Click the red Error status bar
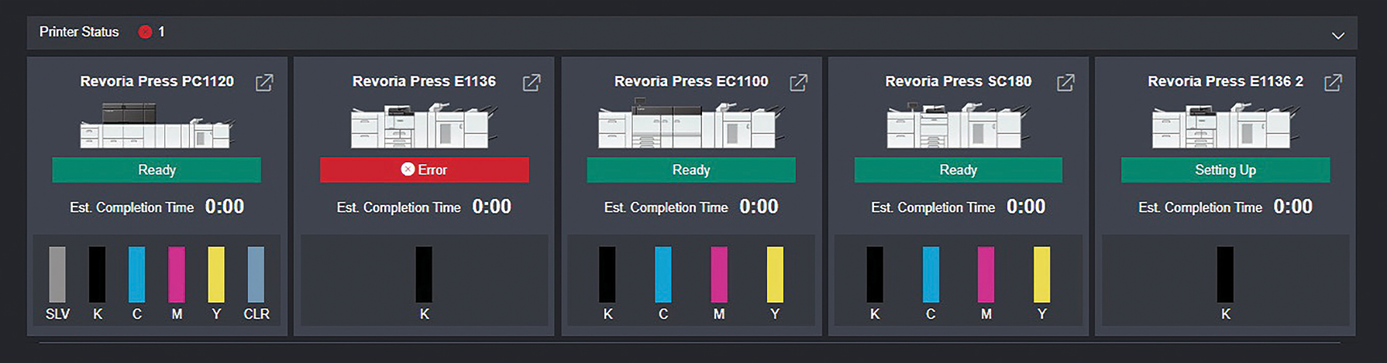 tap(424, 170)
